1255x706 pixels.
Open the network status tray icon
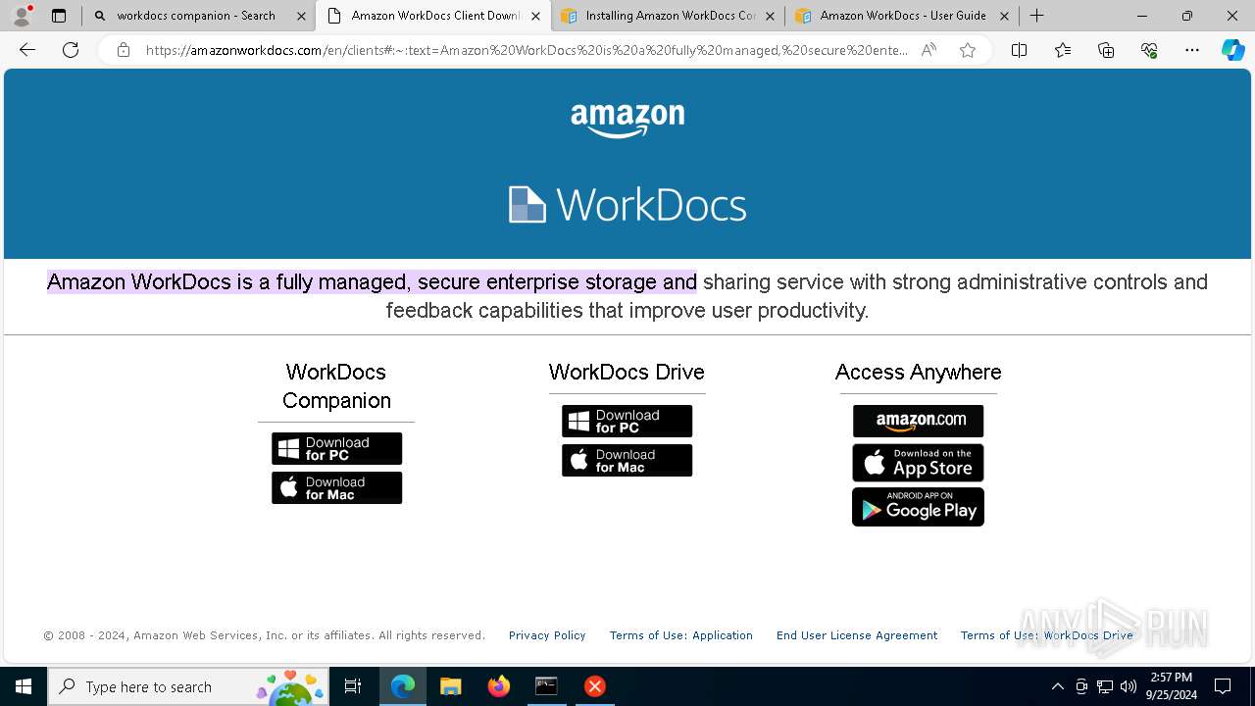click(1105, 686)
